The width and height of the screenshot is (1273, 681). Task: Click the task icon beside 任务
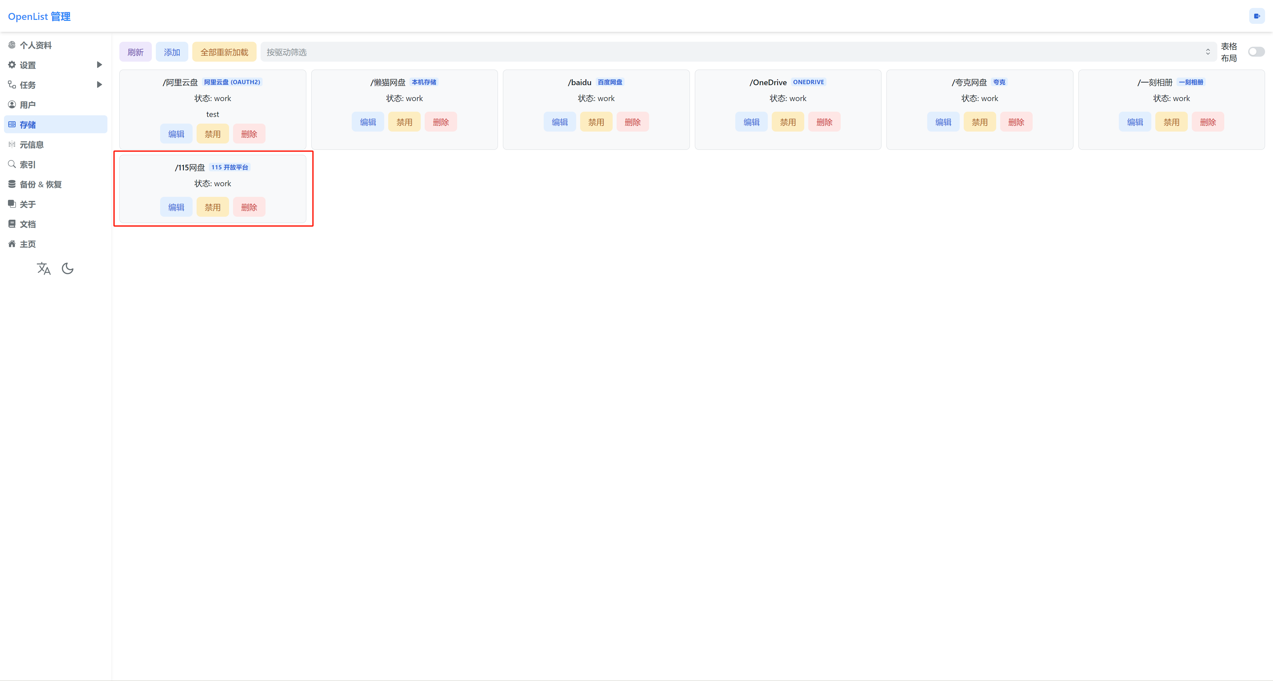pyautogui.click(x=12, y=85)
